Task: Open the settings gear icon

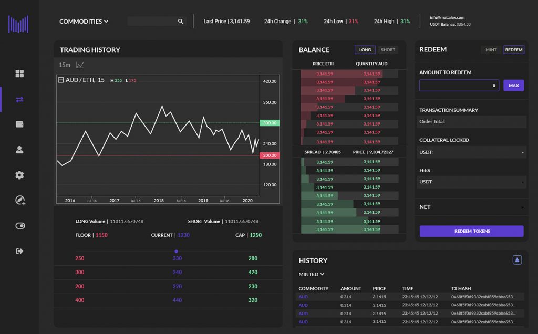Action: click(19, 175)
